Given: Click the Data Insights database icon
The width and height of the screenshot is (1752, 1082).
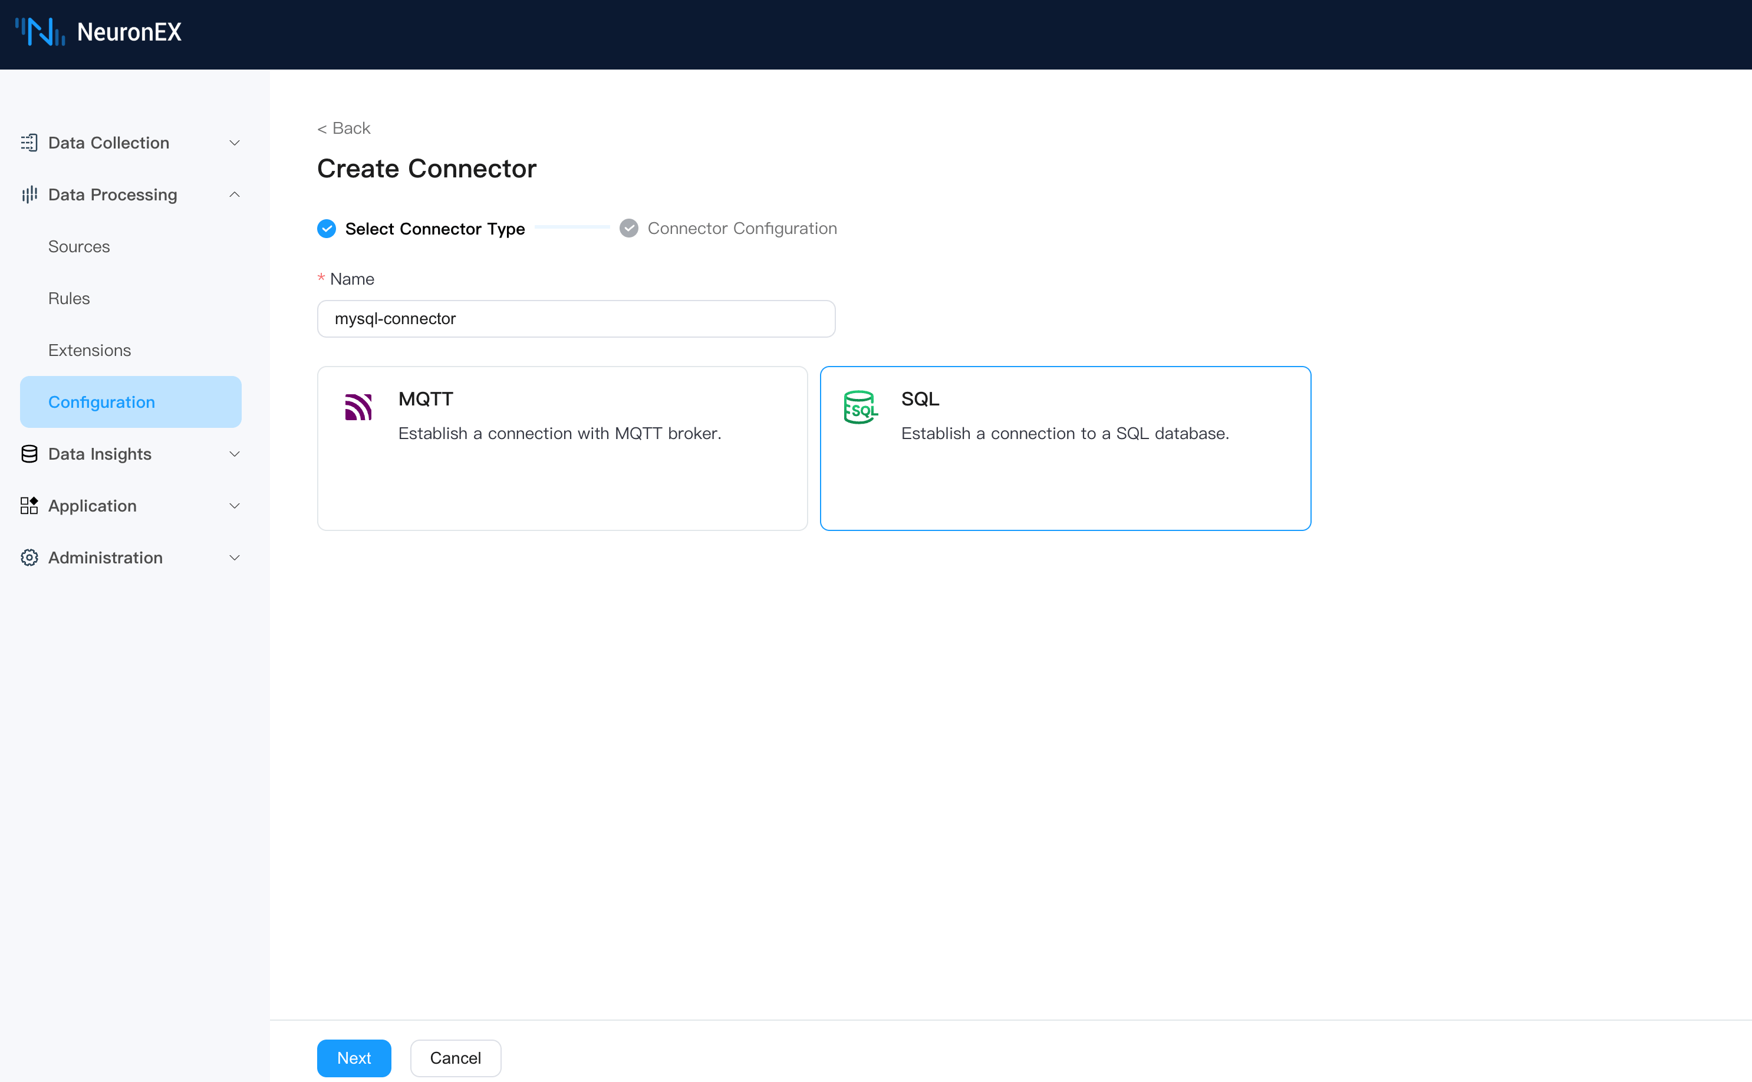Looking at the screenshot, I should click(29, 454).
